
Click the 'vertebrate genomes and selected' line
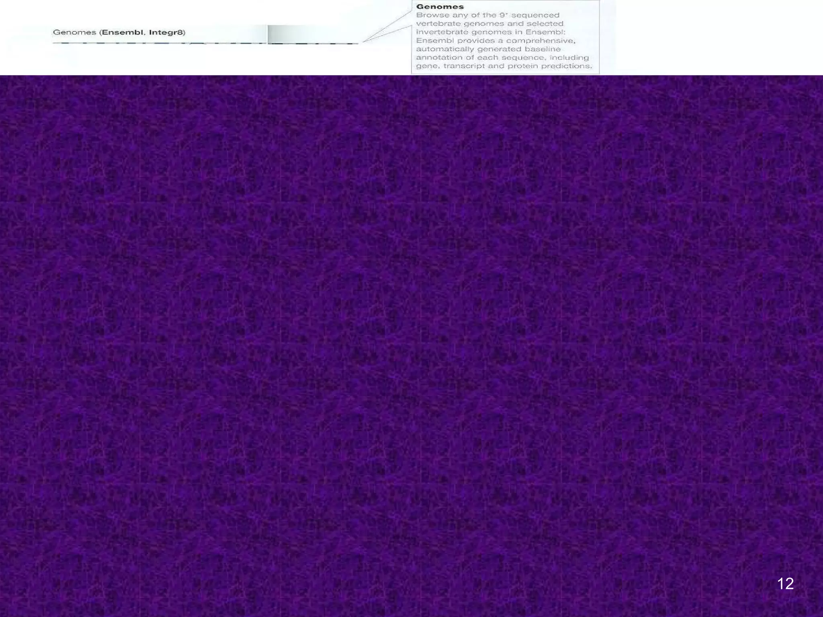click(x=489, y=24)
